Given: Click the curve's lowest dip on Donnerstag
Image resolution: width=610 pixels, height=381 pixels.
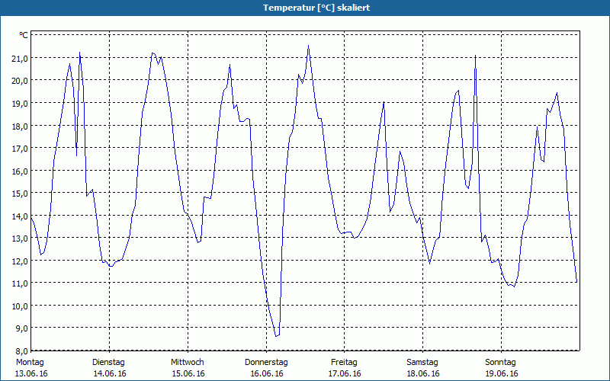Looking at the screenshot, I should click(276, 336).
